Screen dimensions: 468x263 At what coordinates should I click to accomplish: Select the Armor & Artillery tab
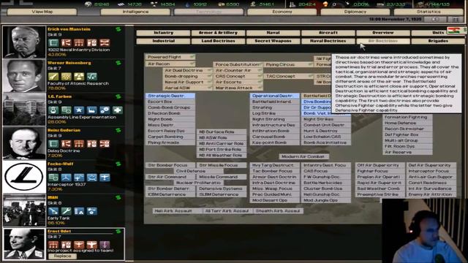click(218, 32)
